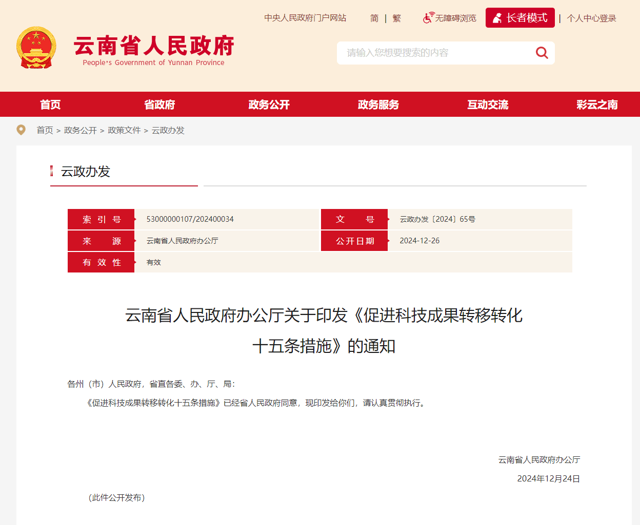Open 无障碍浏览 accessibility mode

[x=455, y=18]
